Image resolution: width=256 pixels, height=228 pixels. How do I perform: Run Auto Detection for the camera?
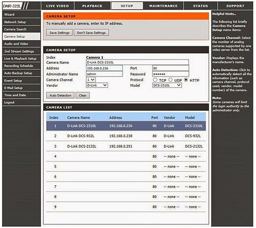click(x=60, y=95)
